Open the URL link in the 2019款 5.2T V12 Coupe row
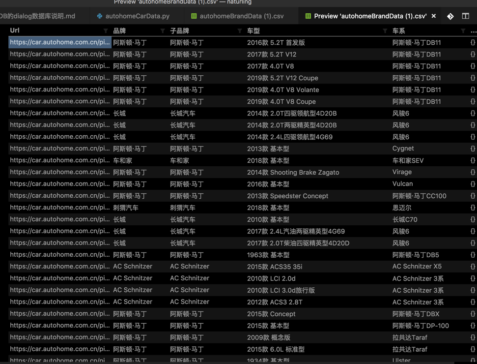Image resolution: width=477 pixels, height=364 pixels. coord(60,78)
